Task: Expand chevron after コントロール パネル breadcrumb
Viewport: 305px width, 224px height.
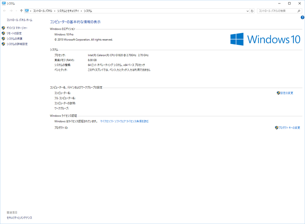Action: click(x=55, y=11)
